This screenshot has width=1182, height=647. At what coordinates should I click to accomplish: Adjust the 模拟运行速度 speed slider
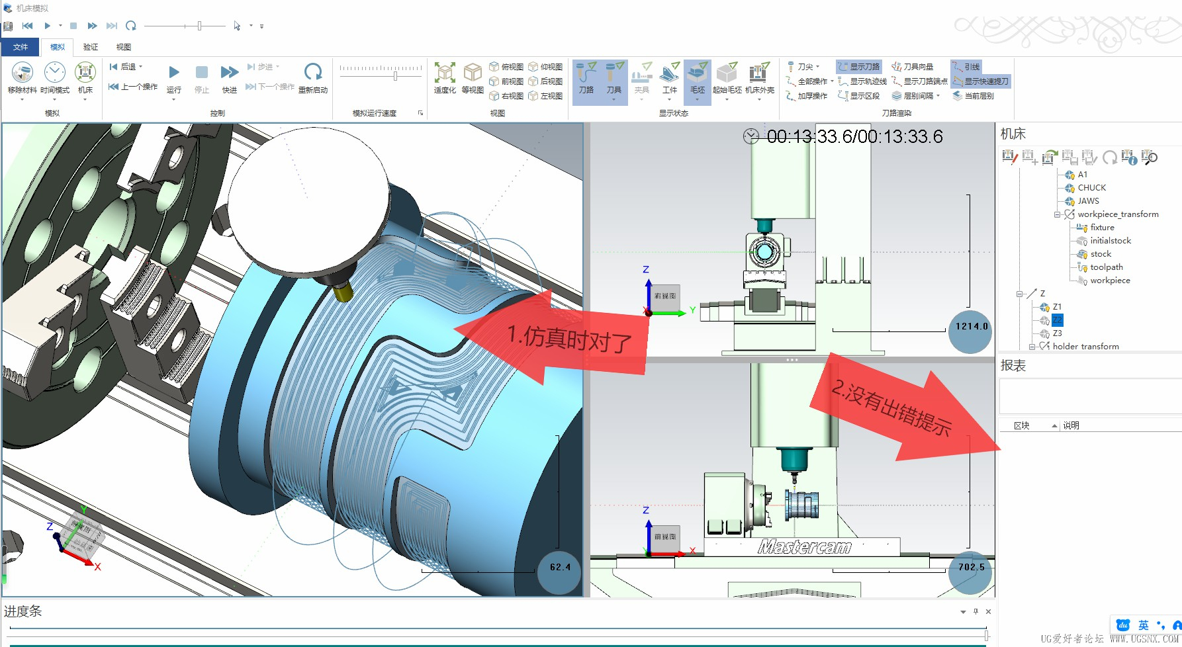pos(395,76)
